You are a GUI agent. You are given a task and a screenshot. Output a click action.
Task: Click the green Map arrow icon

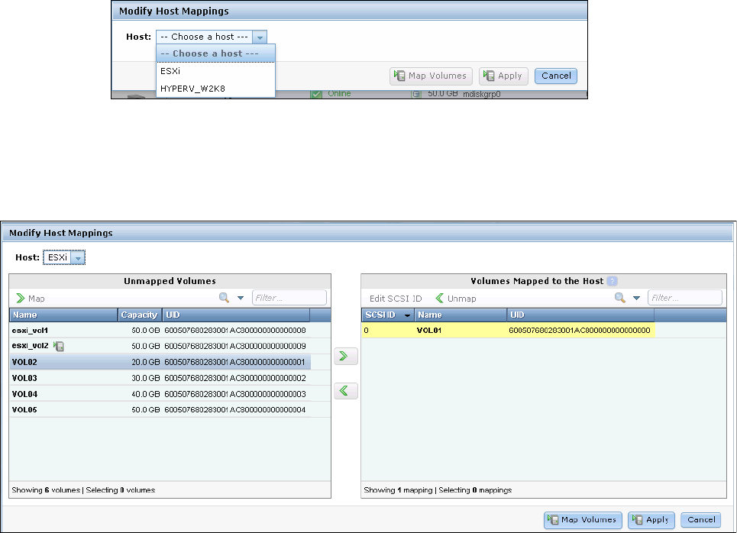(21, 299)
